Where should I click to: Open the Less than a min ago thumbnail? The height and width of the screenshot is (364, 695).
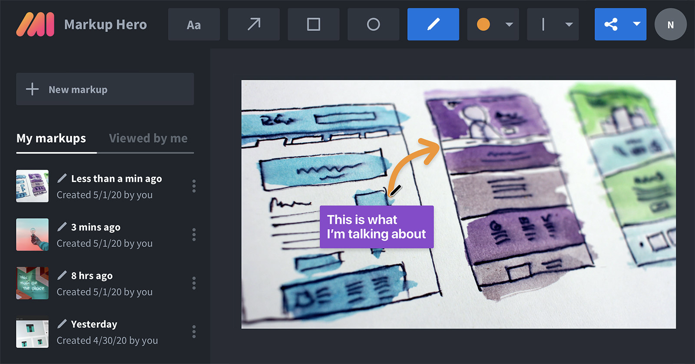tap(32, 186)
